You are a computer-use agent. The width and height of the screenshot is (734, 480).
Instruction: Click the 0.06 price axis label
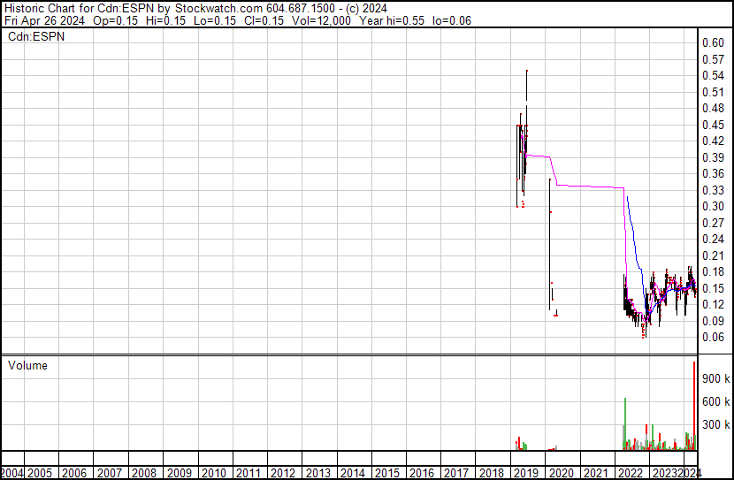click(713, 338)
